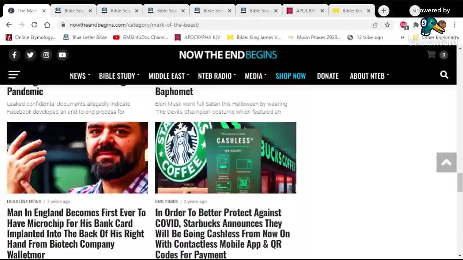Open the shopping cart icon
The height and width of the screenshot is (260, 463).
(431, 55)
